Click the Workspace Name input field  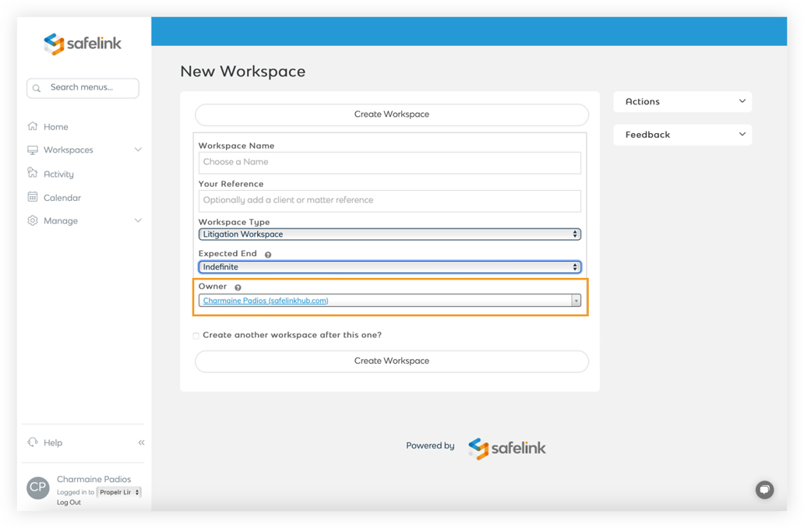[x=390, y=163]
